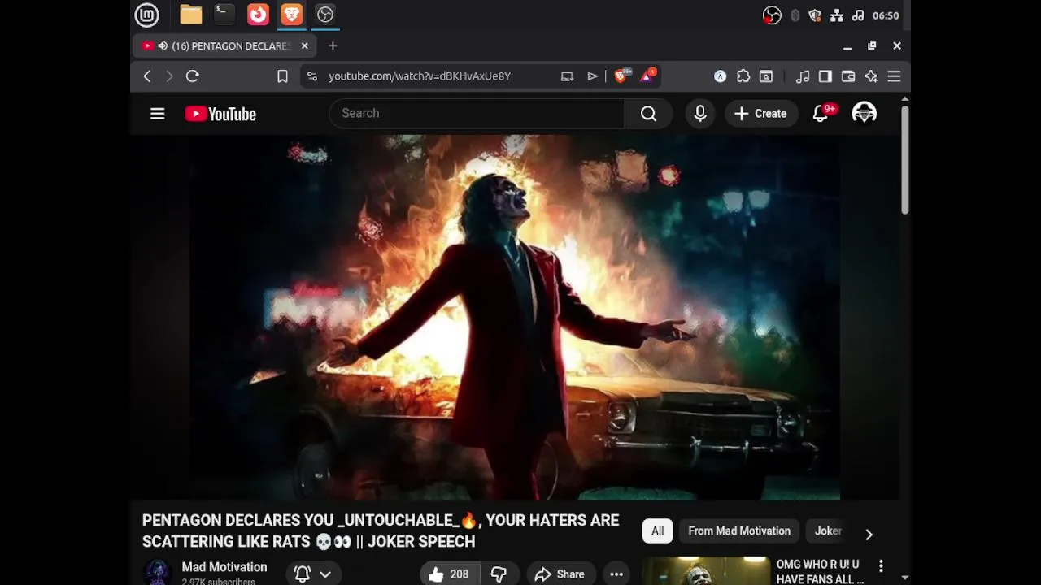Open the Mad Motivation channel avatar

pyautogui.click(x=158, y=572)
